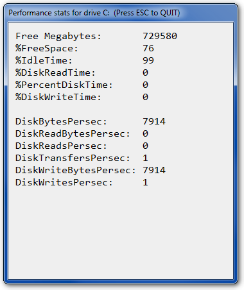Select the %FreeSpace label
The width and height of the screenshot is (244, 290).
coord(47,48)
